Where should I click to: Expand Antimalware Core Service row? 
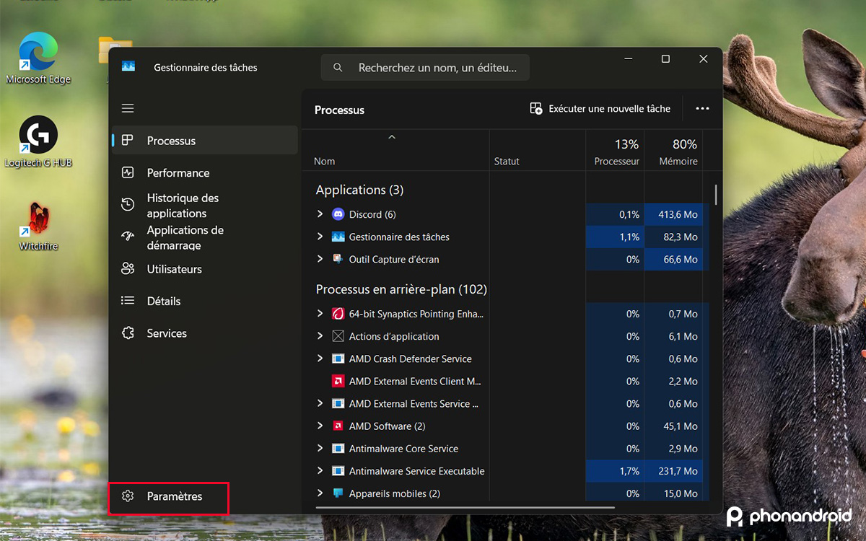point(320,448)
